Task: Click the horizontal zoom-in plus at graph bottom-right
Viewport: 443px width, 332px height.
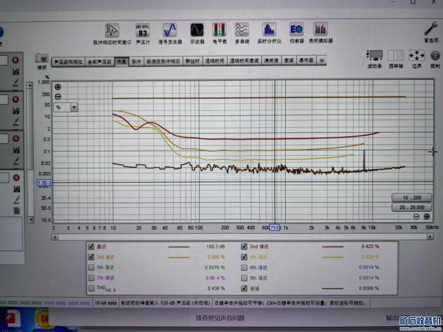Action: (x=427, y=216)
